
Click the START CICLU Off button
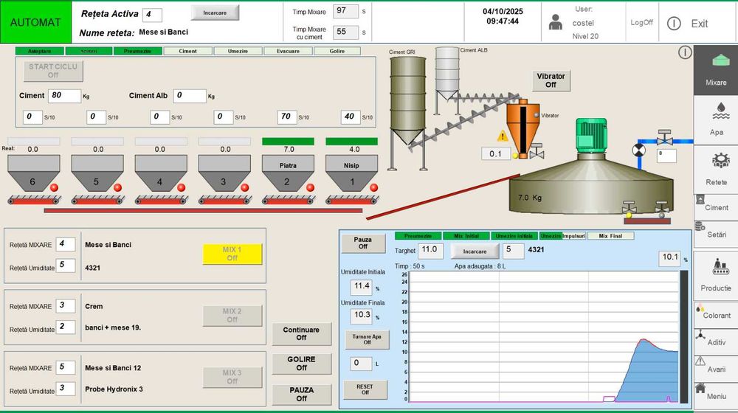pos(53,71)
